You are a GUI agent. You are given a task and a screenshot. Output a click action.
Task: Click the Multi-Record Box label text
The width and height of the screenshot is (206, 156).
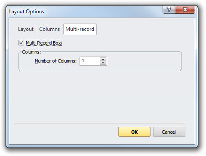(44, 43)
